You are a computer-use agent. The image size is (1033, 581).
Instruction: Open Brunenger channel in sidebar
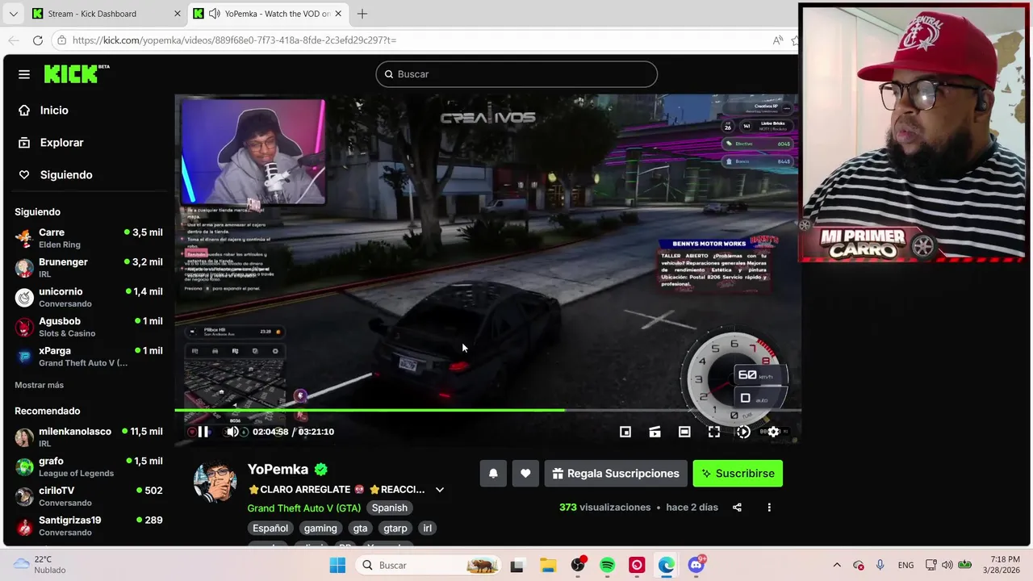coord(89,268)
